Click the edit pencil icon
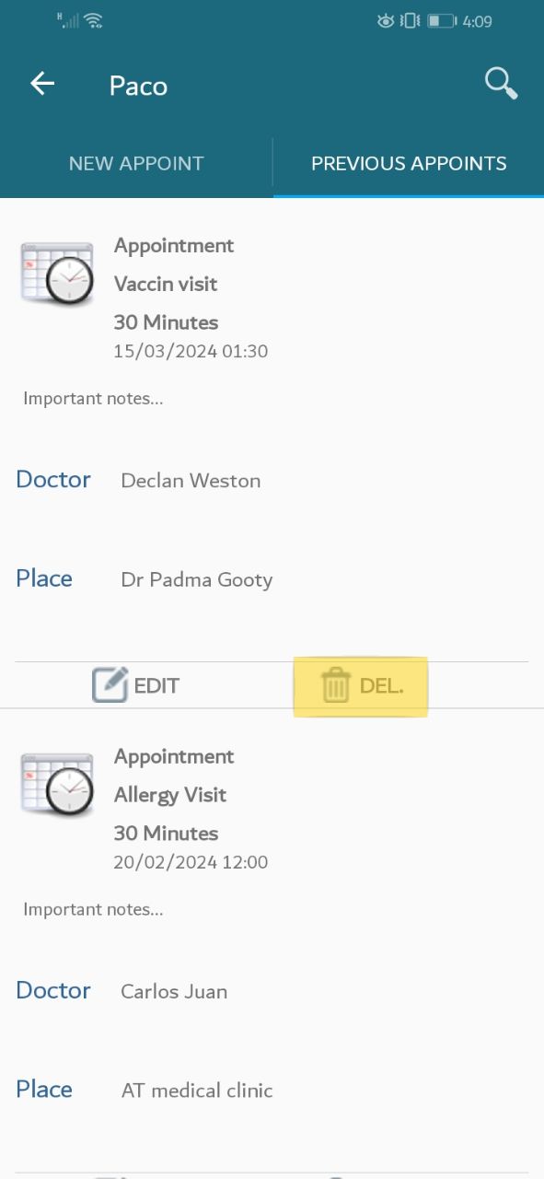This screenshot has height=1179, width=544. [110, 685]
